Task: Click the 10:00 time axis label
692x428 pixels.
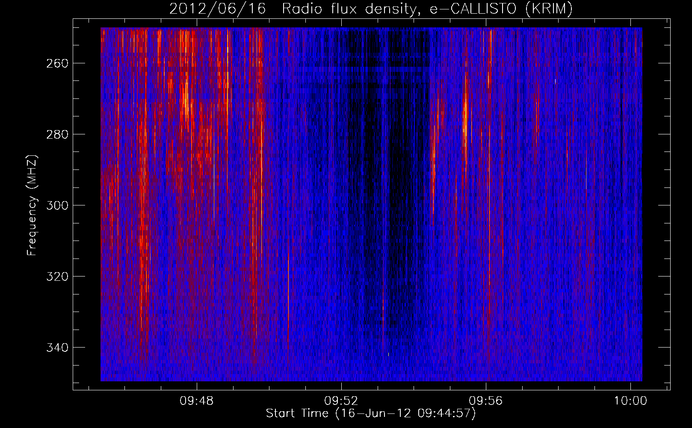Action: pos(630,401)
